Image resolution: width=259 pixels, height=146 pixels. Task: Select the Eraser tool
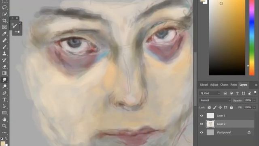click(x=4, y=67)
